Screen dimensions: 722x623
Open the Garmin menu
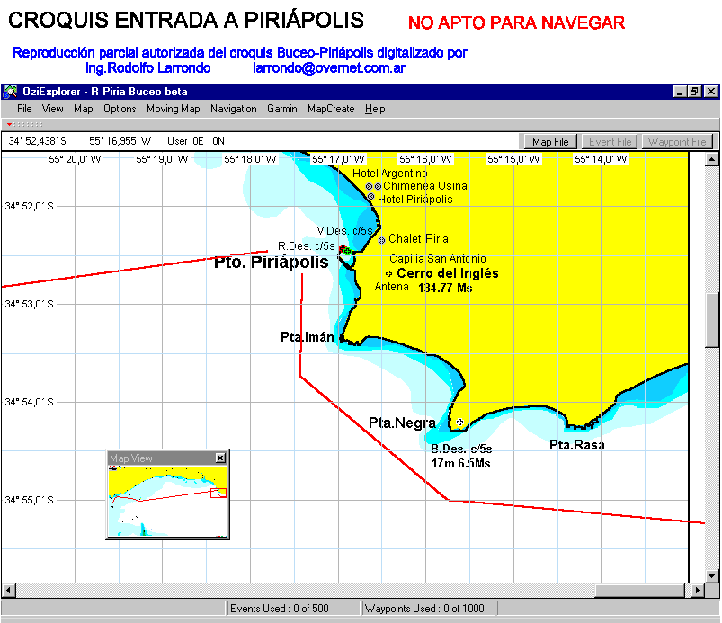click(x=281, y=109)
